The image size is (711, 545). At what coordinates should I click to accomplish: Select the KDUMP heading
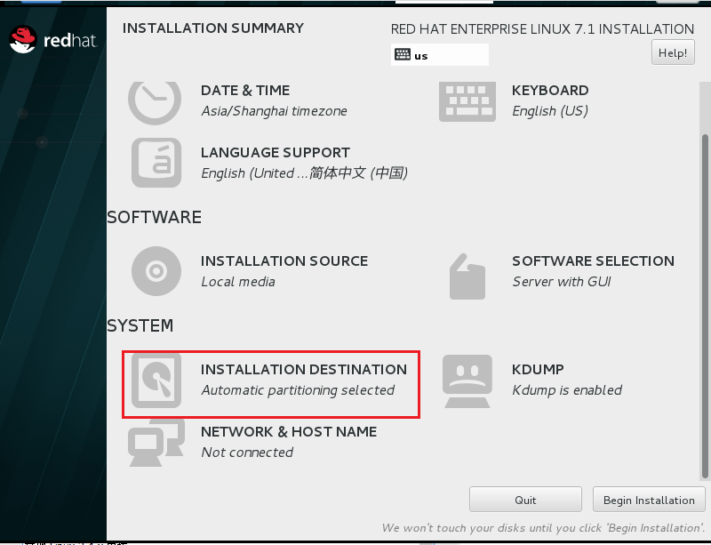pyautogui.click(x=538, y=369)
